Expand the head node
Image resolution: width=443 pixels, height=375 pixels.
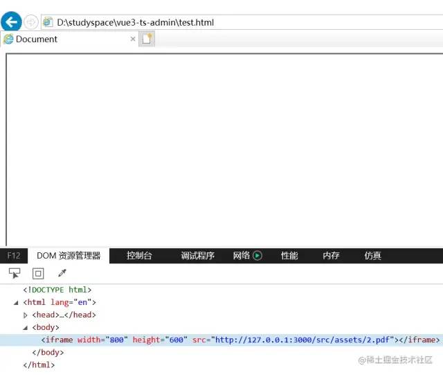point(25,315)
